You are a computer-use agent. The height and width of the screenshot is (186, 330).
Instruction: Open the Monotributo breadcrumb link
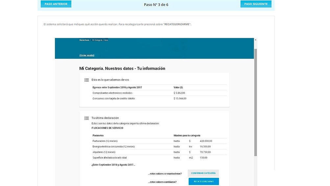(84, 40)
